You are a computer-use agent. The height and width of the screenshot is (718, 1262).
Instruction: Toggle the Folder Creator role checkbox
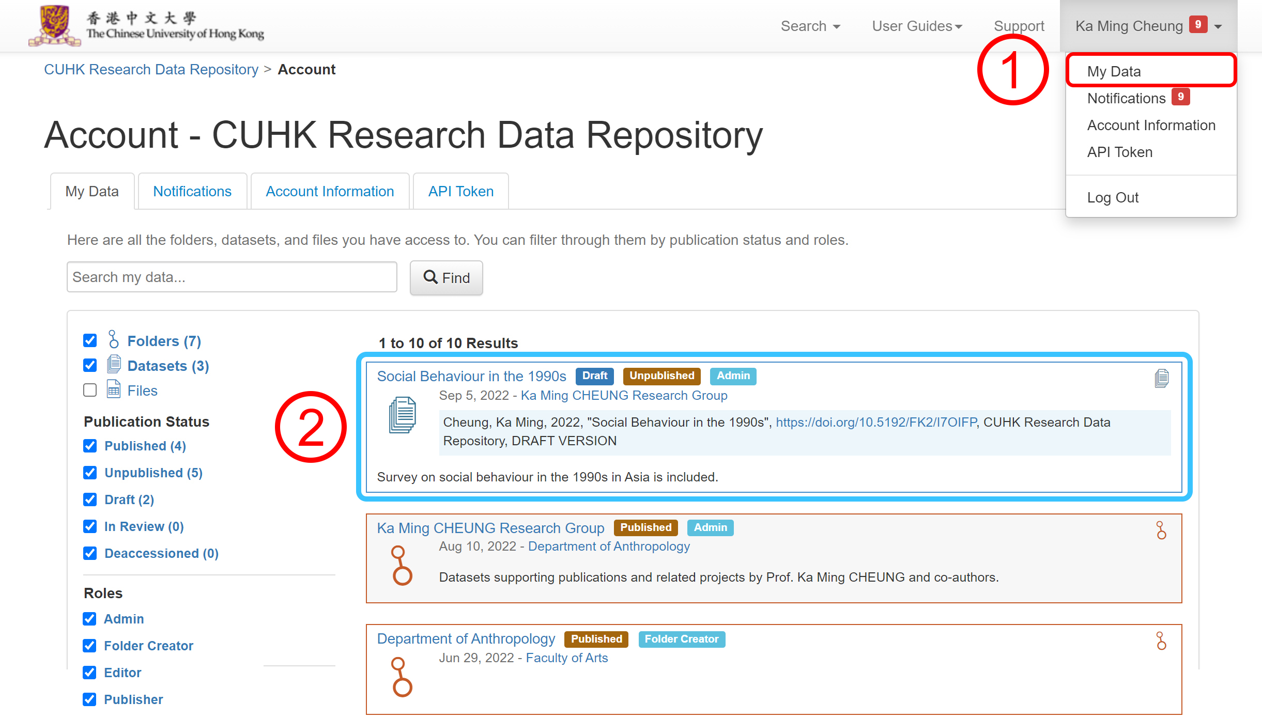(89, 646)
